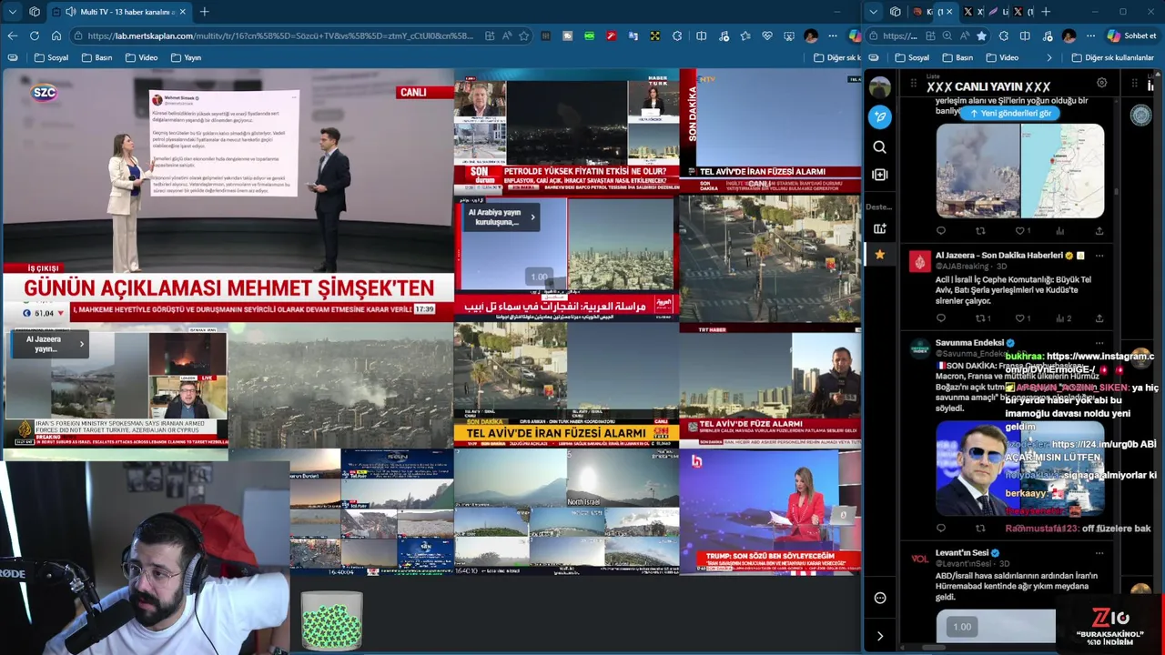Image resolution: width=1165 pixels, height=655 pixels.
Task: Open extensions menu in left browser toolbar
Action: pos(677,35)
